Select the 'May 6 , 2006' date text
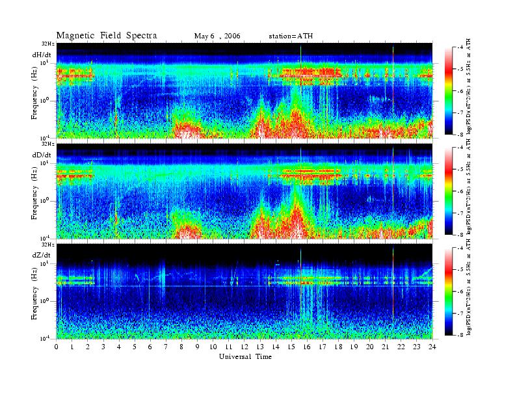The height and width of the screenshot is (398, 515). (x=217, y=36)
